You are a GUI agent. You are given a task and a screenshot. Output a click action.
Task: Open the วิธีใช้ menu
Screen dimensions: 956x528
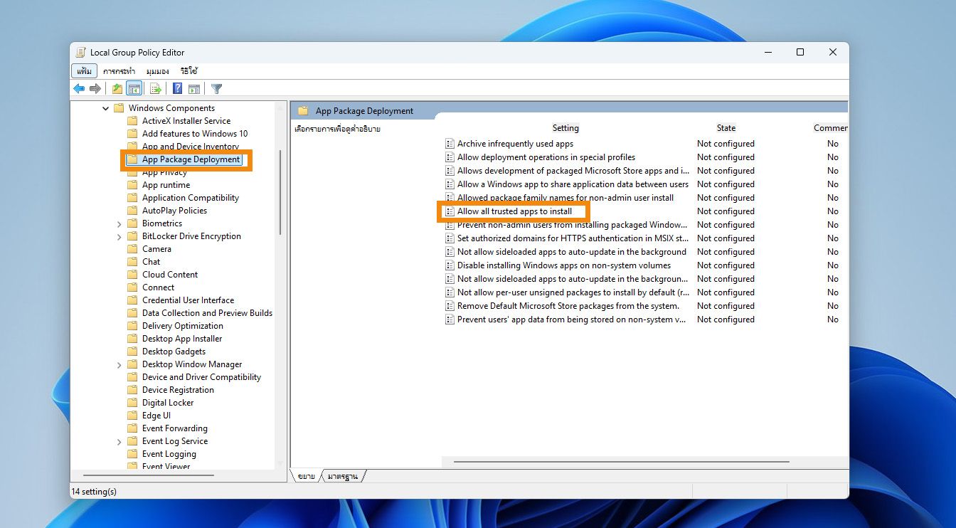188,71
